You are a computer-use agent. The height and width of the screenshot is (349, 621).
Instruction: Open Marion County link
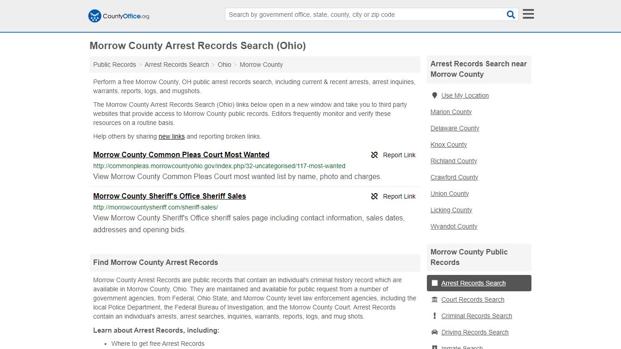[451, 112]
